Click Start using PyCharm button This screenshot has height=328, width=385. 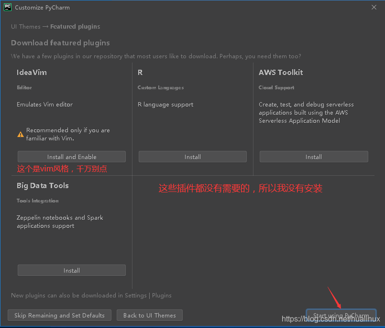click(x=341, y=315)
